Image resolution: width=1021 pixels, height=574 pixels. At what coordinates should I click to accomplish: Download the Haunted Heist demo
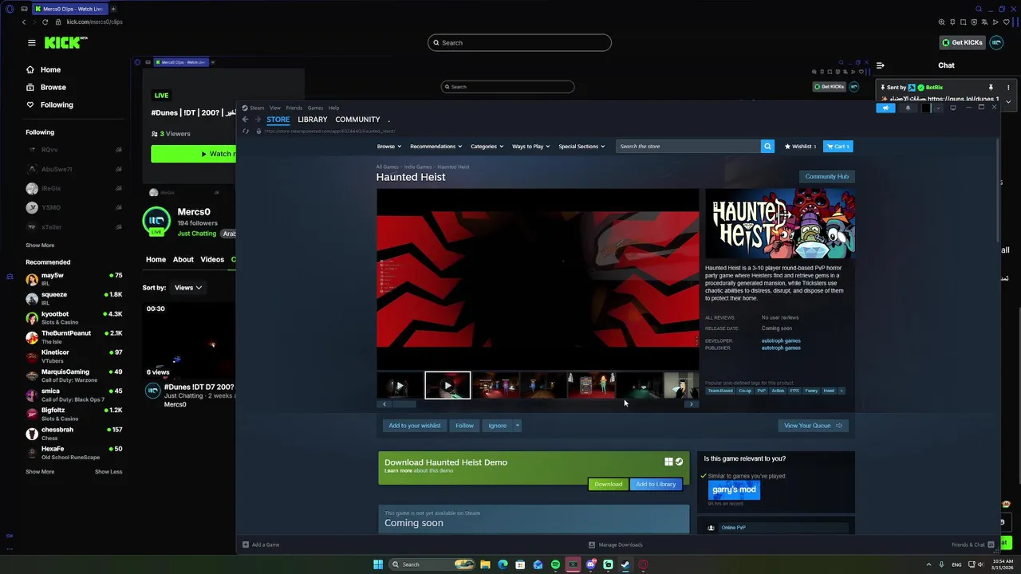(608, 484)
